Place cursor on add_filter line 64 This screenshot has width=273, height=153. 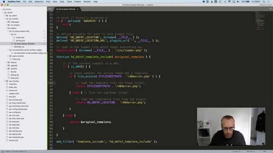(x=106, y=142)
